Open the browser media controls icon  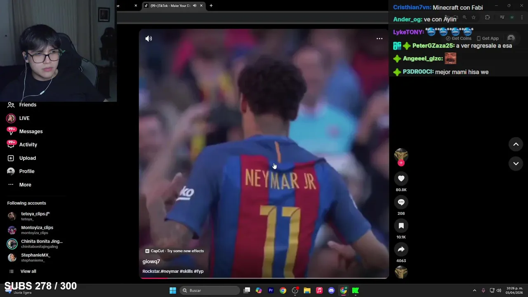pos(502,17)
